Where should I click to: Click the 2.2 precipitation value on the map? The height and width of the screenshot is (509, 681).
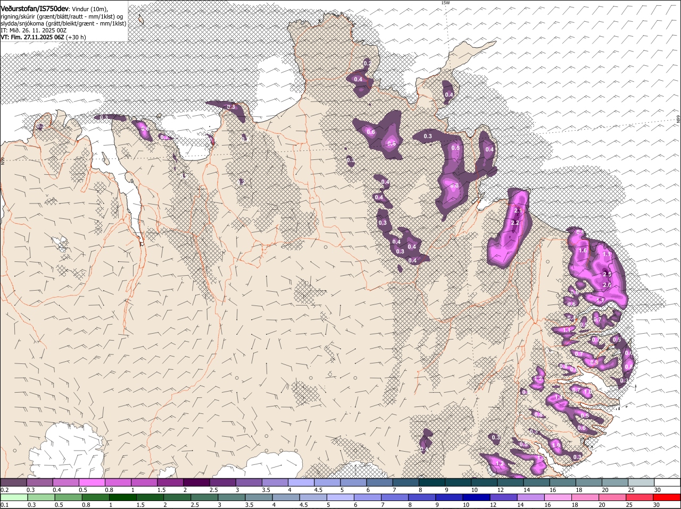click(514, 223)
